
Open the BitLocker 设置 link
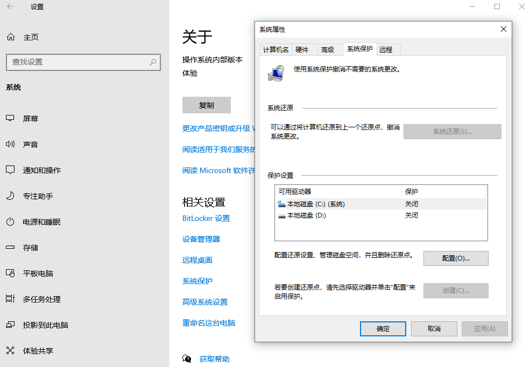pyautogui.click(x=206, y=218)
